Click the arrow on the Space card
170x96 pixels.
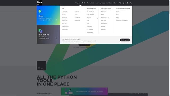[57, 19]
